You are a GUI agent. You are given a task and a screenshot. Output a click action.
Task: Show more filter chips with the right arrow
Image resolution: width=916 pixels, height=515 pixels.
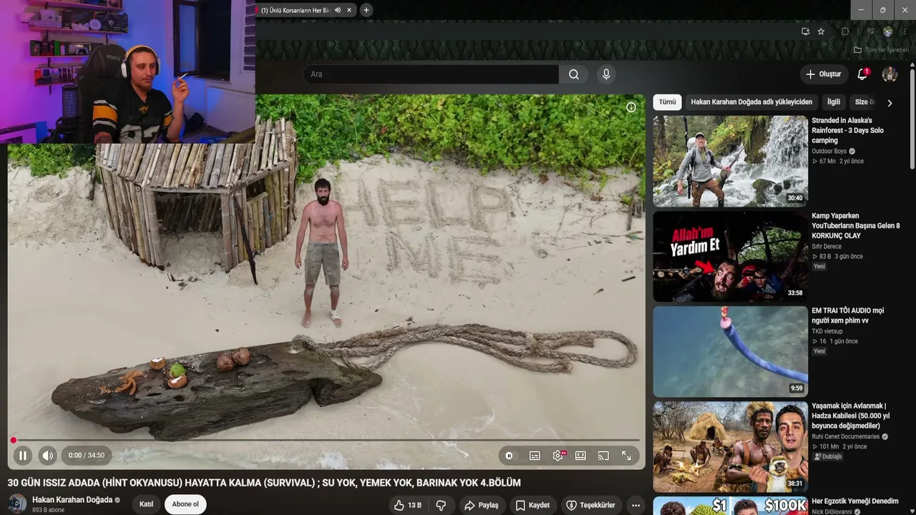coord(890,103)
